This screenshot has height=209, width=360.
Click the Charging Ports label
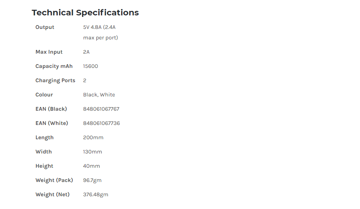[55, 80]
